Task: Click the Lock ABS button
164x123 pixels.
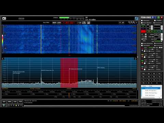Action: click(x=88, y=23)
